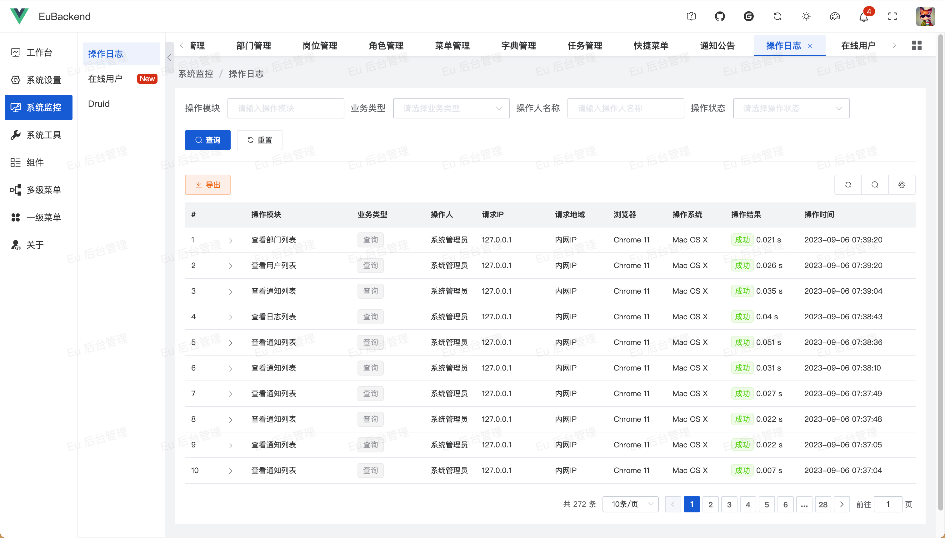Click the EuBackend Vue logo
This screenshot has width=945, height=538.
[x=19, y=16]
